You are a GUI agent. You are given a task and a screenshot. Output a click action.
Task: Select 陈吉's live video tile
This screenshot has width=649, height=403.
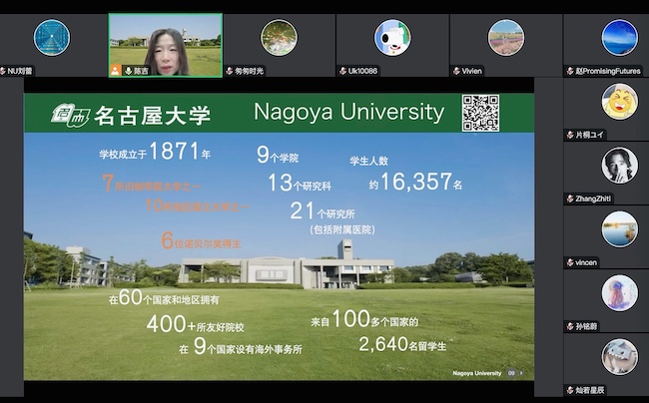[166, 45]
